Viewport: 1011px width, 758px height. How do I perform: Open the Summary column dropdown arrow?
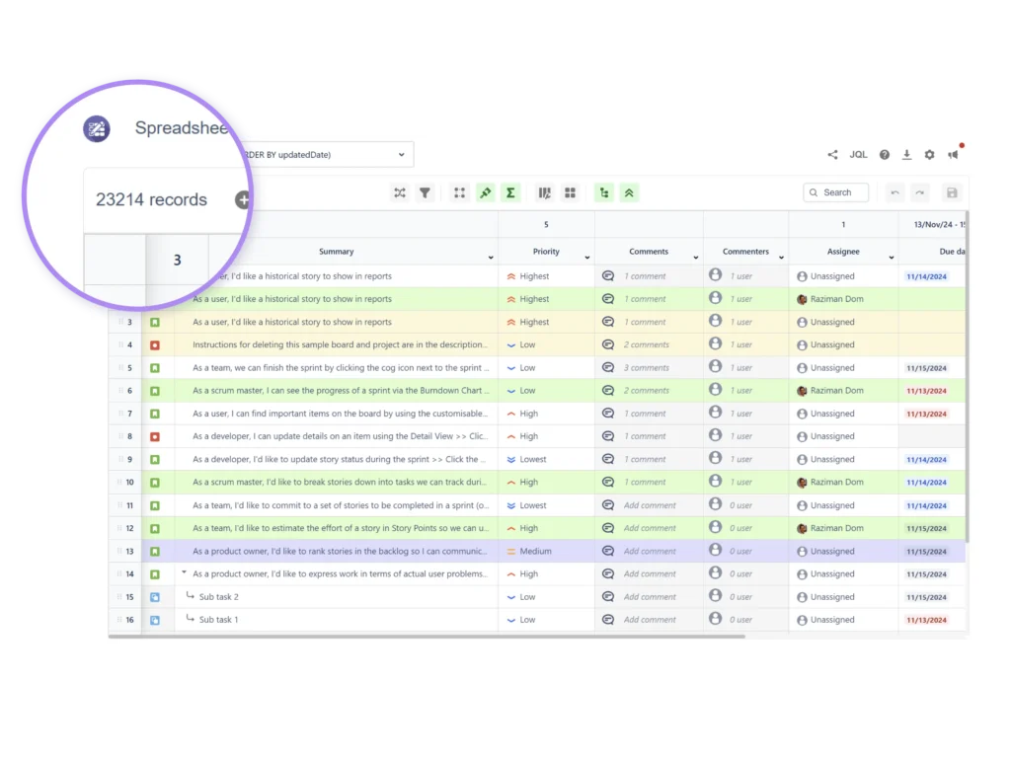[x=491, y=258]
